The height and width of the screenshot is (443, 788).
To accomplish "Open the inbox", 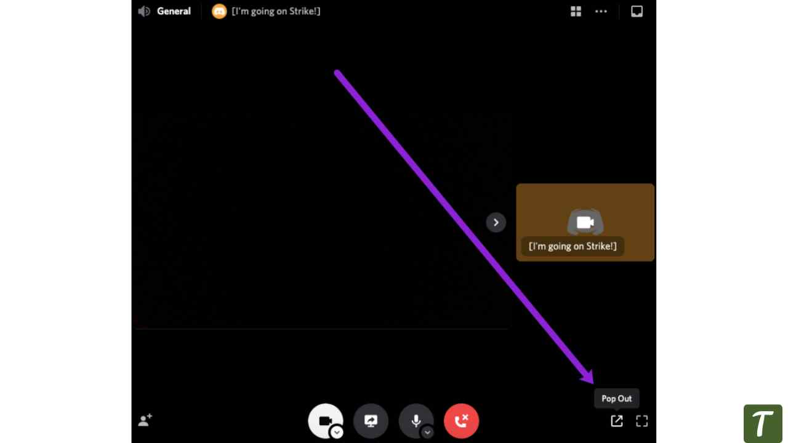I will pos(637,11).
